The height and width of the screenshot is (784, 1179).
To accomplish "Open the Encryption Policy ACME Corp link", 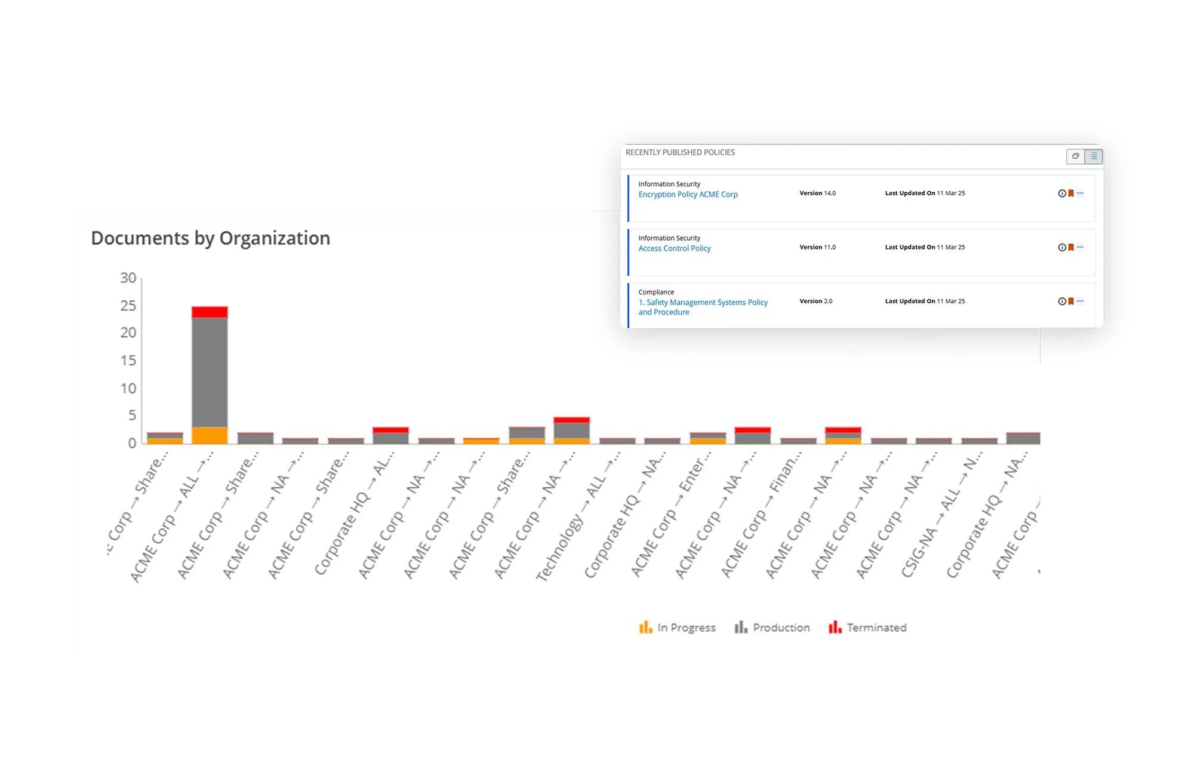I will coord(688,195).
